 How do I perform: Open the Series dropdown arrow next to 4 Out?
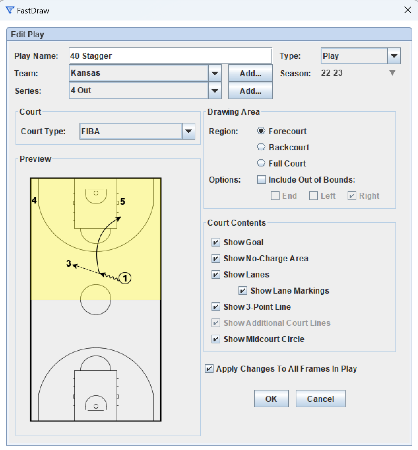coord(215,90)
